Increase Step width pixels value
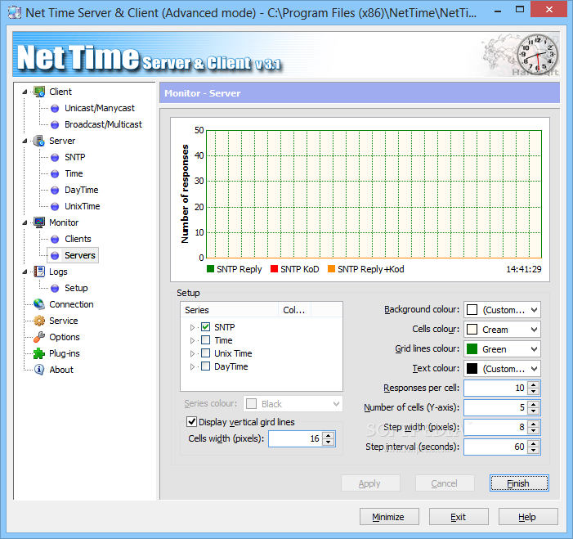Screen dimensions: 573x539 click(534, 424)
